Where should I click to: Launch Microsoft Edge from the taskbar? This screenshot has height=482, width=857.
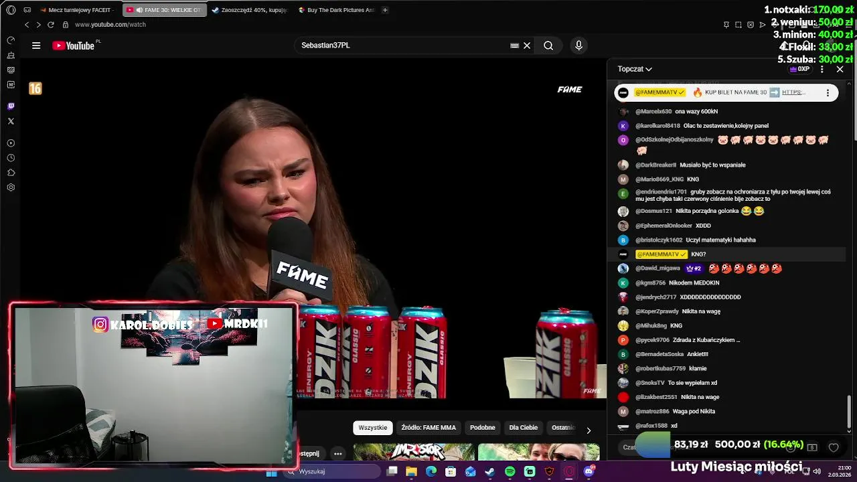tap(431, 472)
